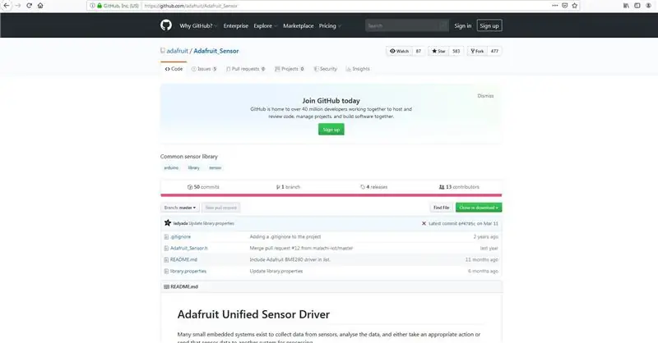
Task: Open the adafruit owner link
Action: point(177,51)
